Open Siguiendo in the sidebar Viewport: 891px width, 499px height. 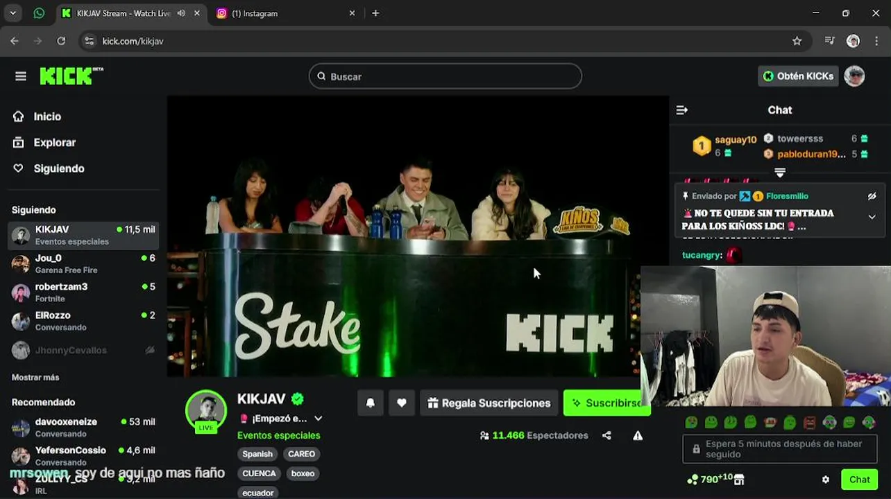[59, 168]
